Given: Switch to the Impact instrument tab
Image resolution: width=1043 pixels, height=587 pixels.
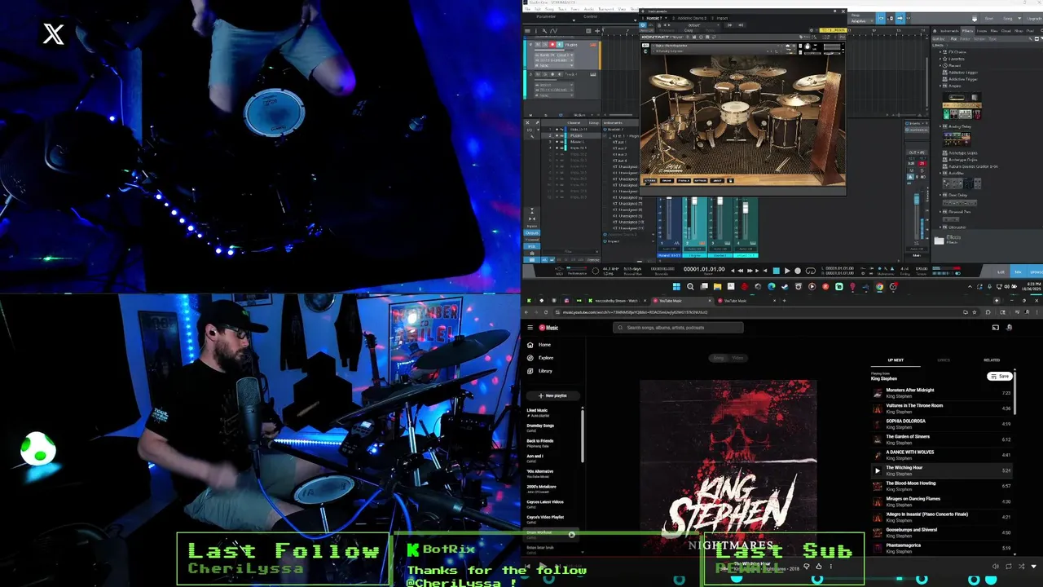Looking at the screenshot, I should [x=722, y=18].
